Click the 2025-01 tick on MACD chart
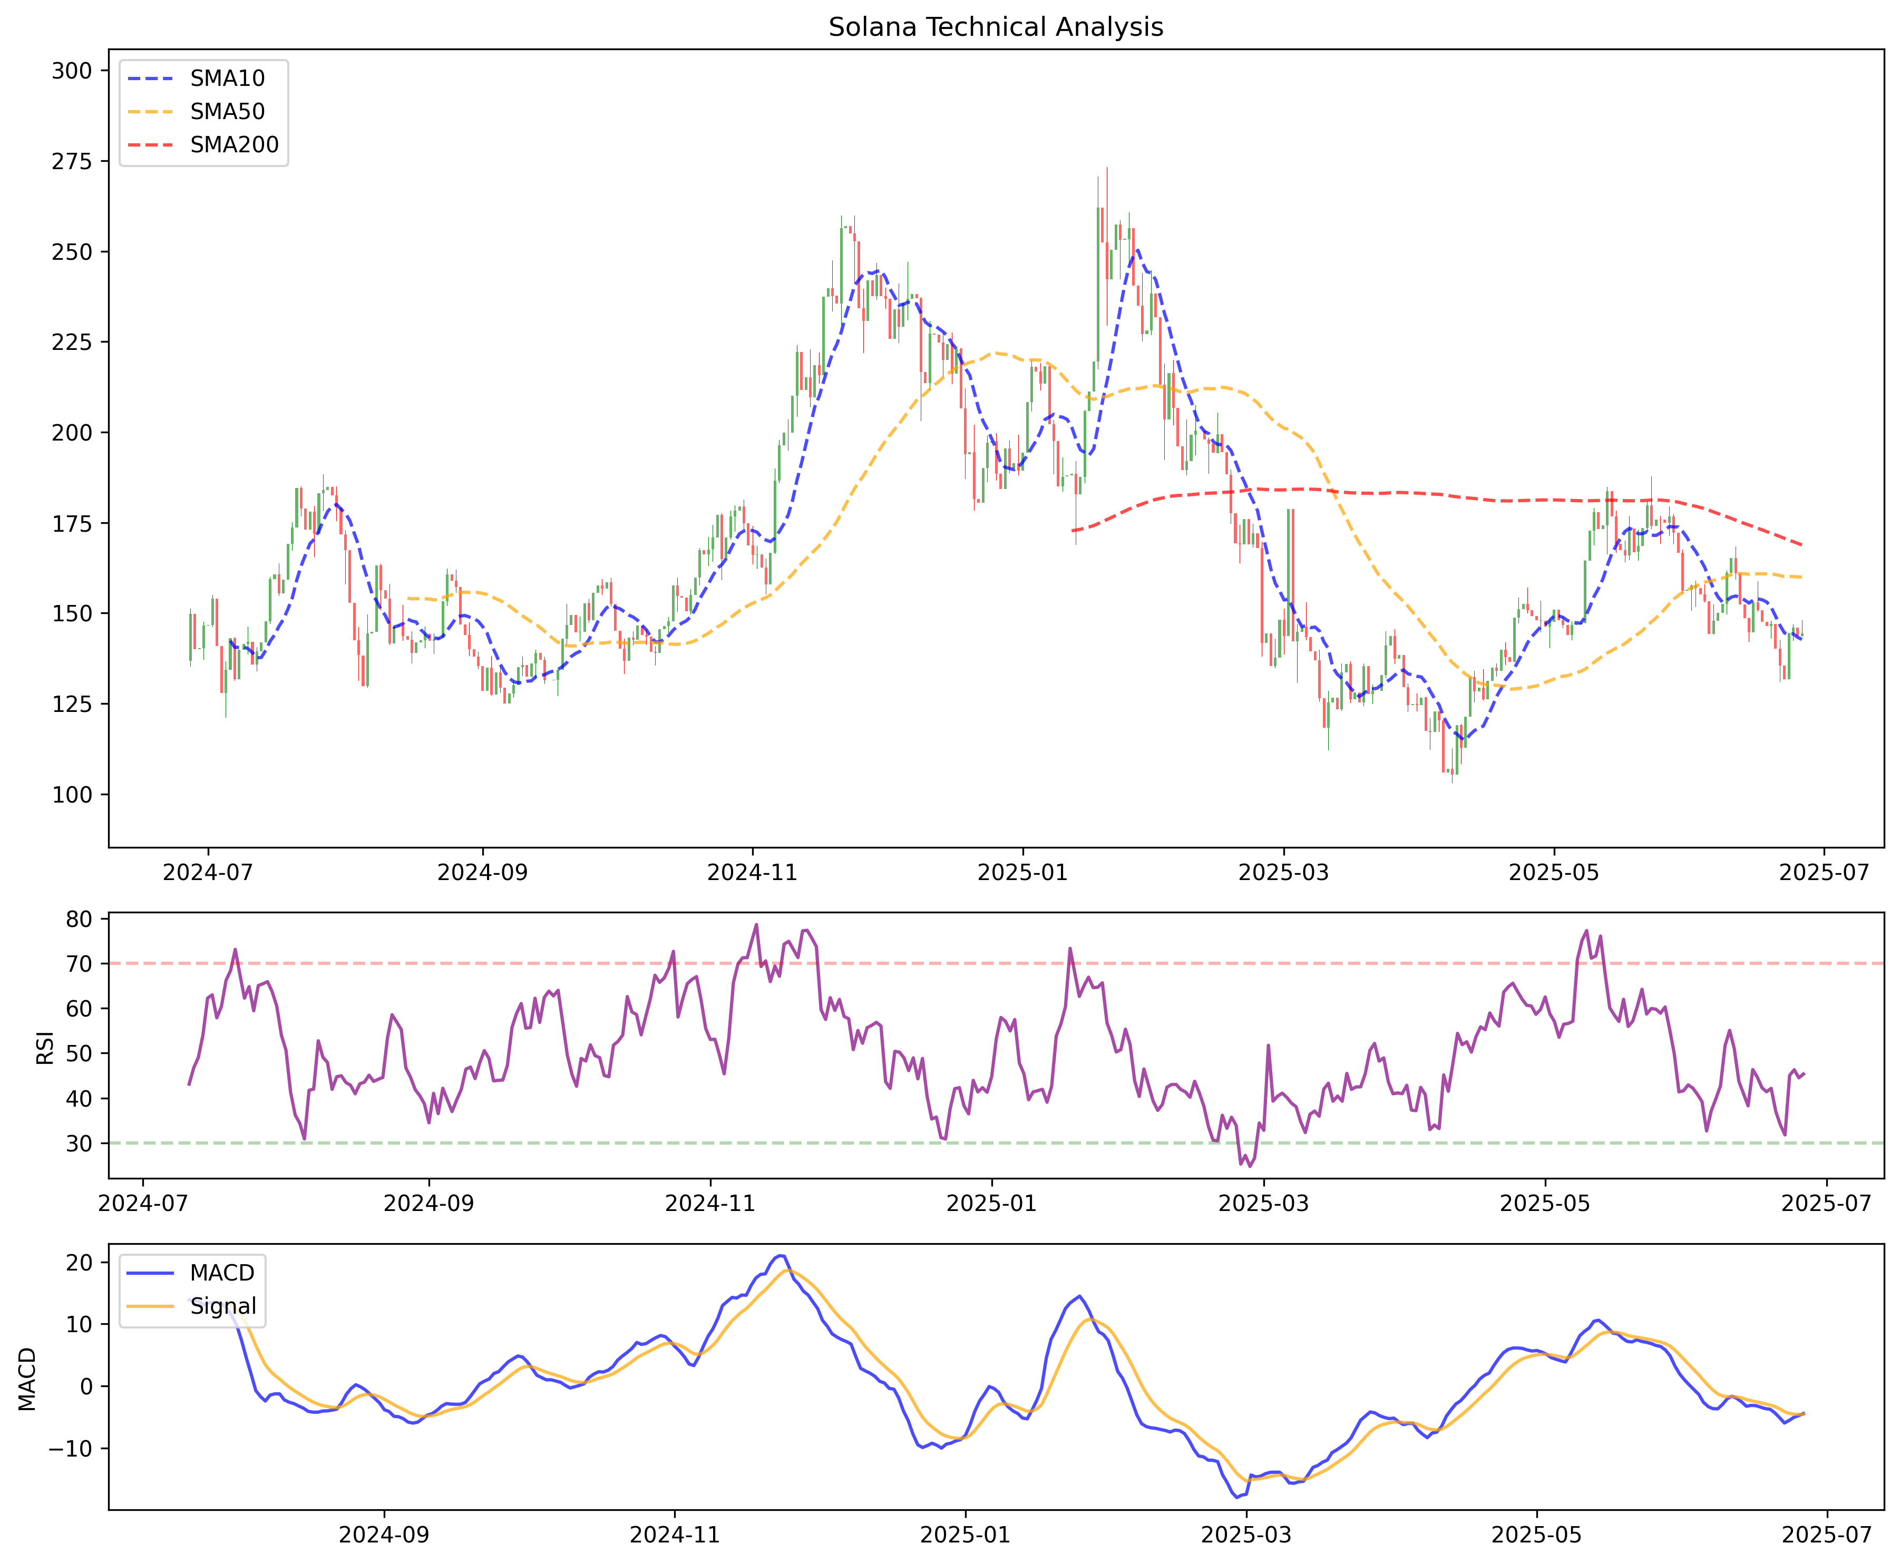Viewport: 1900px width, 1563px height. (x=966, y=1535)
